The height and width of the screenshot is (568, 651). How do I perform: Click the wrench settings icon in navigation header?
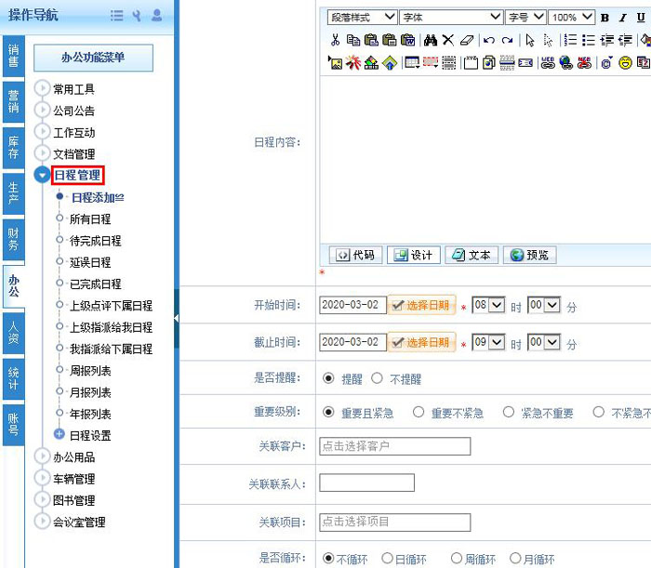(x=137, y=15)
